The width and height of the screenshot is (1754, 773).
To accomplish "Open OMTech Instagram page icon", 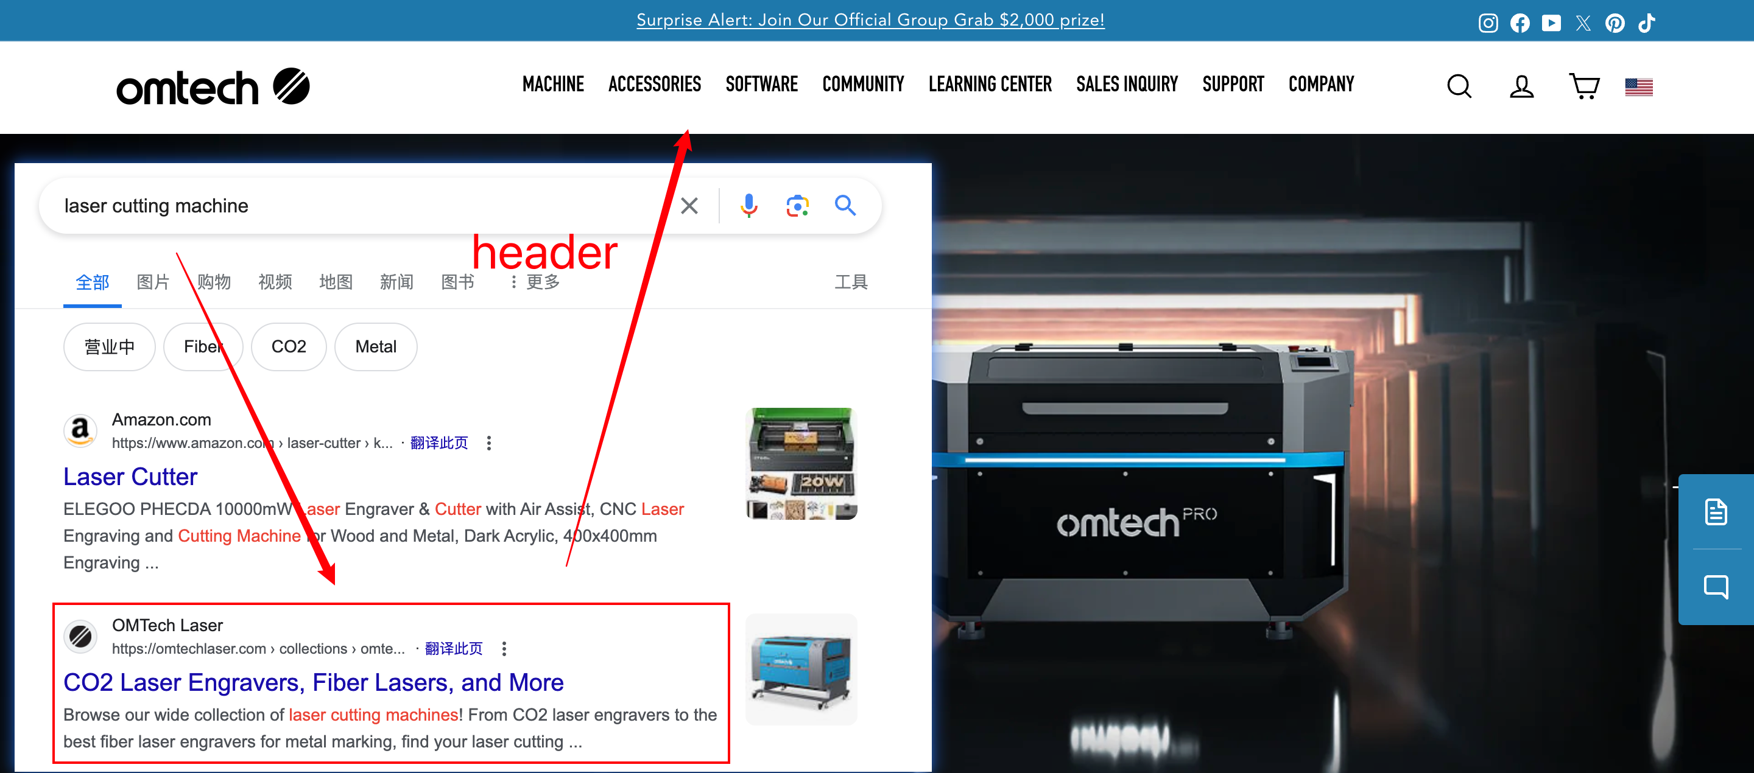I will point(1488,23).
